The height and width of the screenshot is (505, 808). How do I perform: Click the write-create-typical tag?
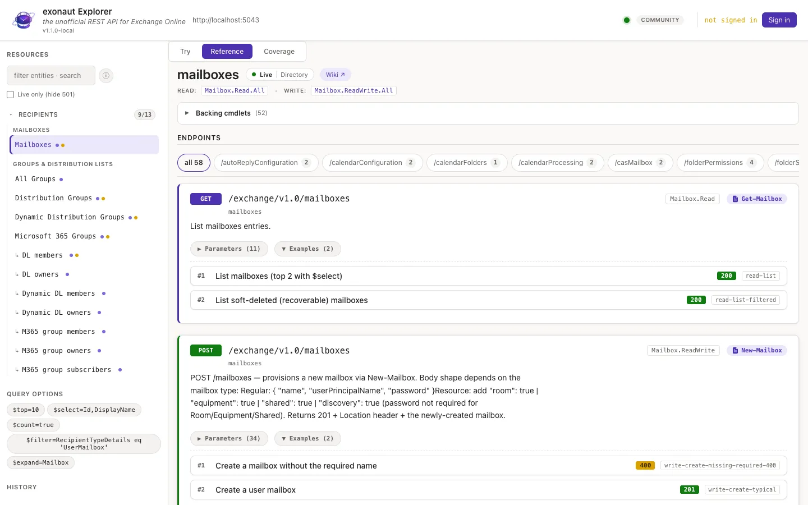coord(742,490)
